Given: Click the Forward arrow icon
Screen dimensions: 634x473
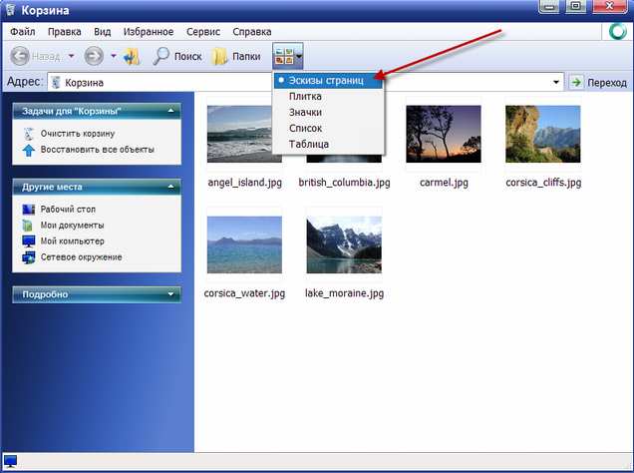Looking at the screenshot, I should click(x=94, y=56).
